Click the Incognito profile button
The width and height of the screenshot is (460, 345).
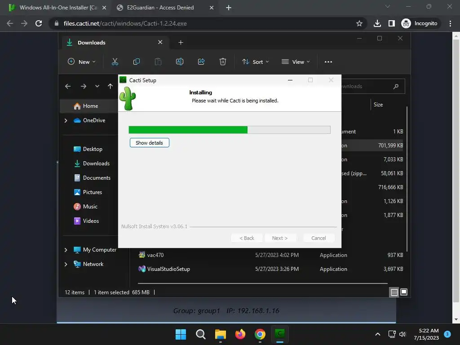tap(420, 23)
